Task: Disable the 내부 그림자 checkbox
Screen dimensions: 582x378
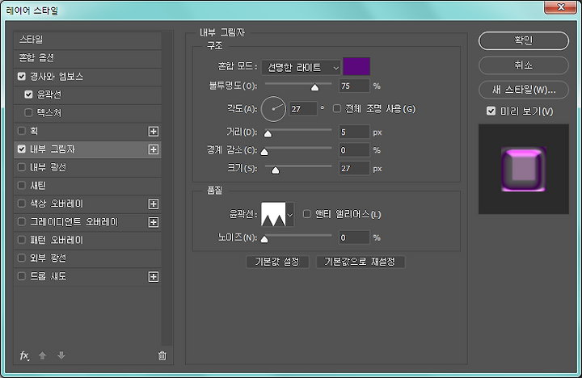Action: pyautogui.click(x=22, y=149)
